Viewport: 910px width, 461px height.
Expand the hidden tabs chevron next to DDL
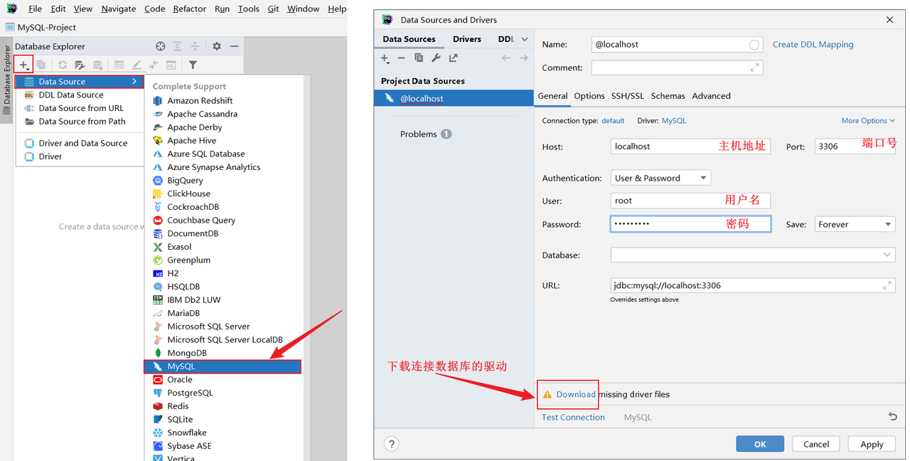tap(525, 39)
